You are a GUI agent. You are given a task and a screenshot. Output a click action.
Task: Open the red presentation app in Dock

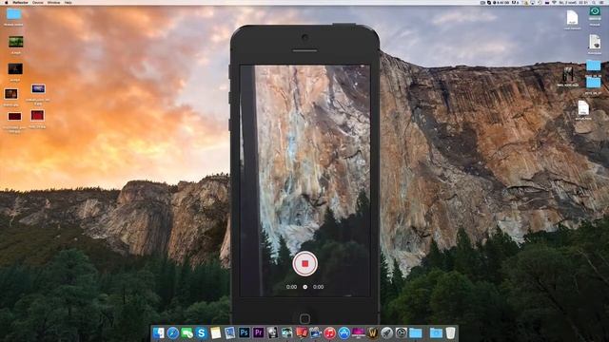pos(301,332)
